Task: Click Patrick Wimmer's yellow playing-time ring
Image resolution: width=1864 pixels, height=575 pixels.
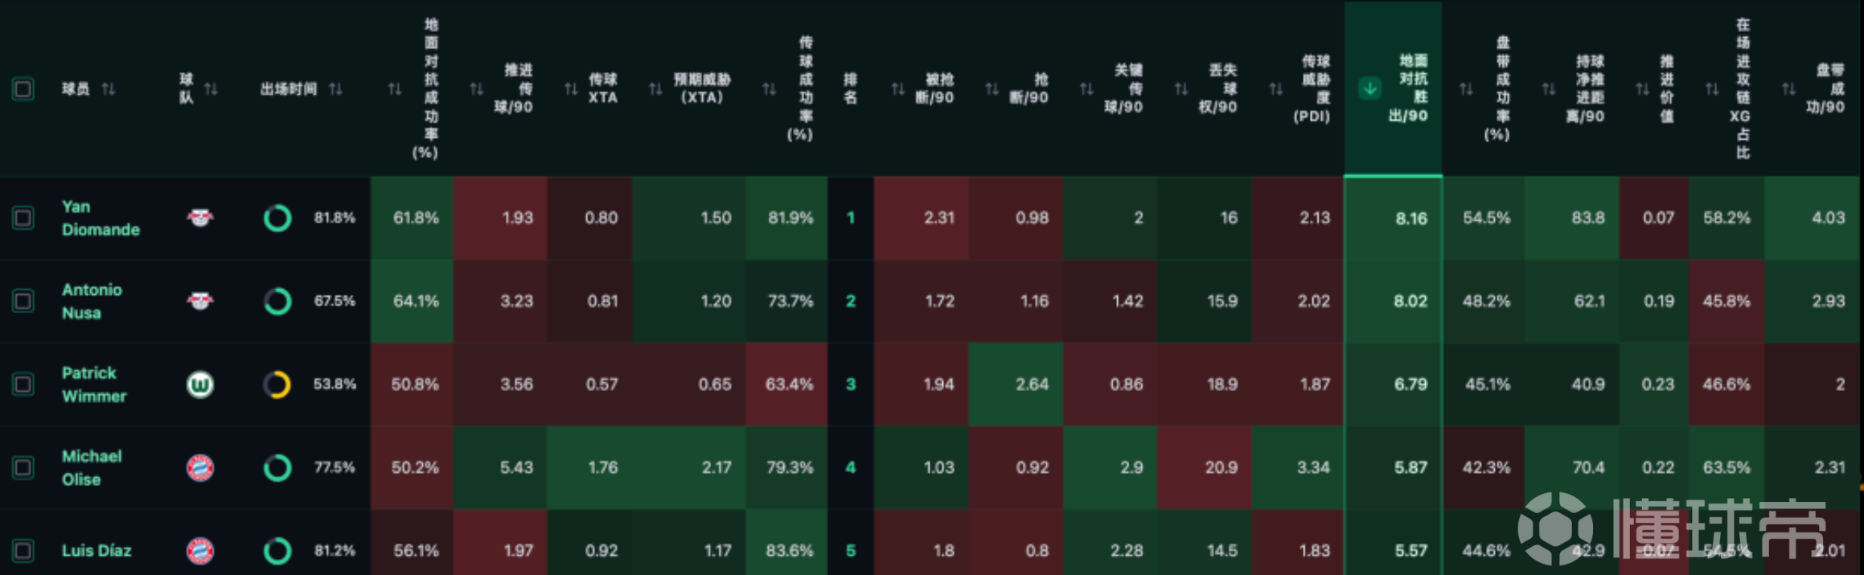Action: click(277, 385)
